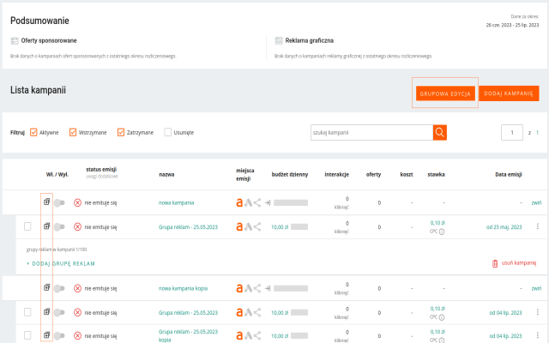Click the 0,10 zł bid in the kopia ad group row
549x343 pixels.
[437, 332]
